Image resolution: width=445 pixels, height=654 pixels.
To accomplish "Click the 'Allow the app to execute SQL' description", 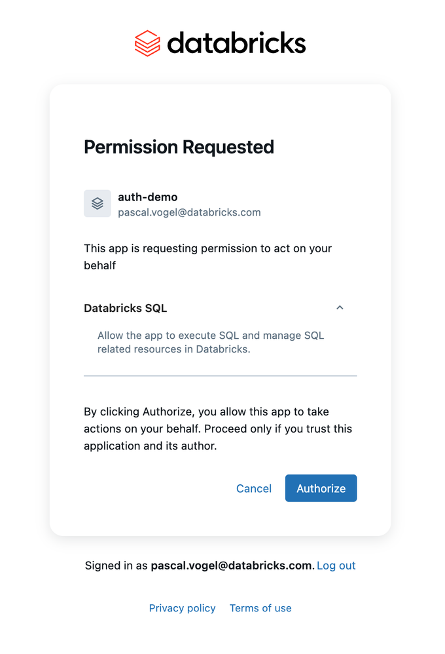I will tap(211, 343).
